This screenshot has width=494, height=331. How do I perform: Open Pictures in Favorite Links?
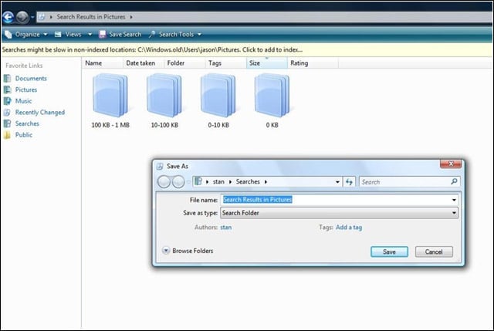[25, 90]
